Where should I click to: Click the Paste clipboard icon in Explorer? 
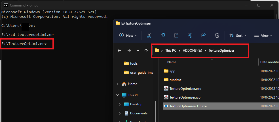176,35
